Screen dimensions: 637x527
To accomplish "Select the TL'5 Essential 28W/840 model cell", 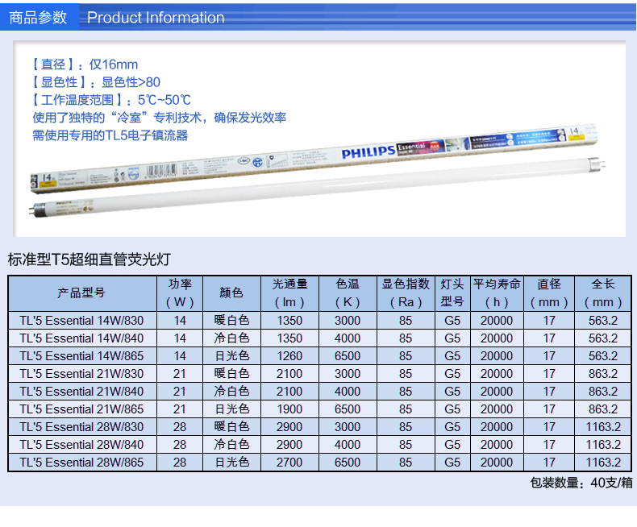I will 81,445.
